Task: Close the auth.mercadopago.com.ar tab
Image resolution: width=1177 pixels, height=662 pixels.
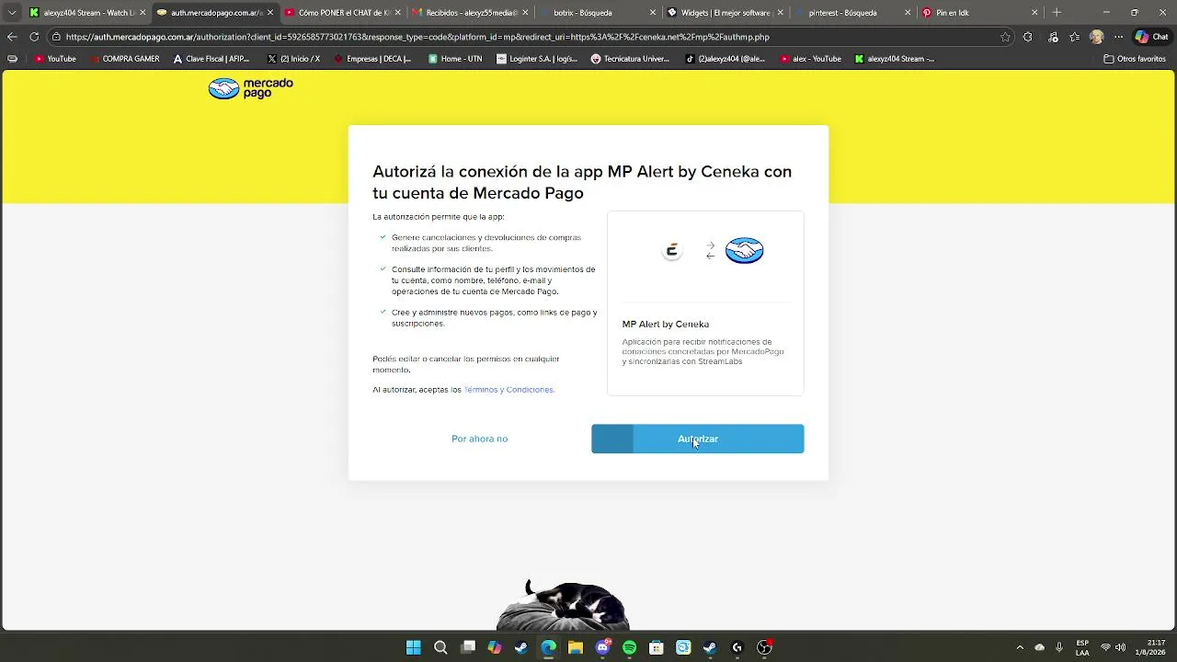Action: click(269, 13)
